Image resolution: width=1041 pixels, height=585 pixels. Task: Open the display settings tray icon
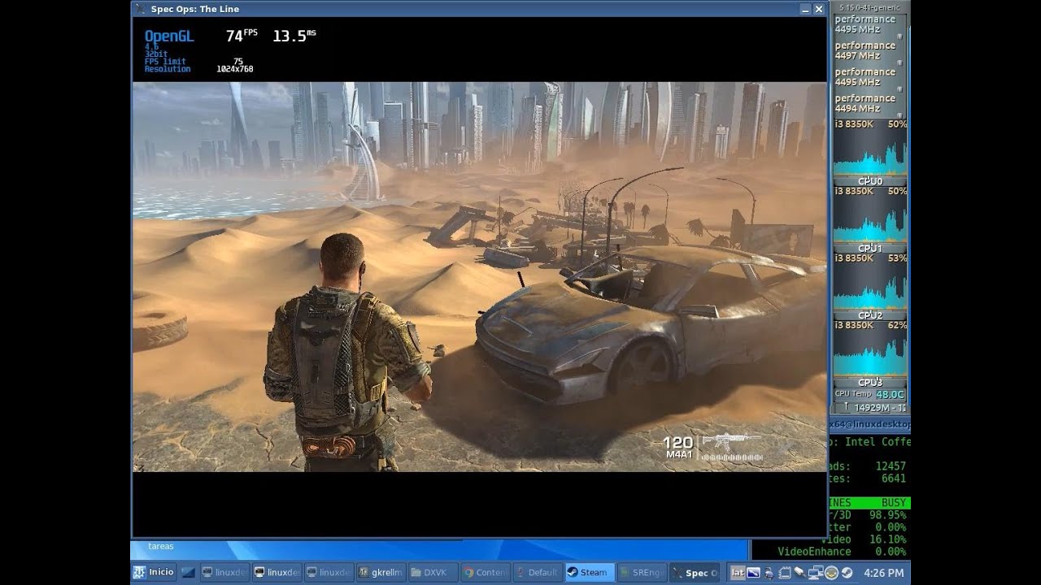coord(753,572)
